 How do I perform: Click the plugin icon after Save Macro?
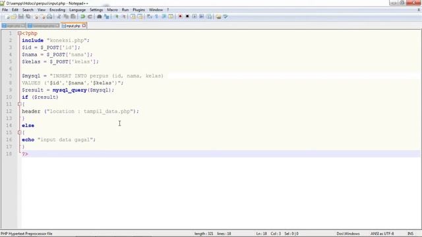click(x=218, y=16)
